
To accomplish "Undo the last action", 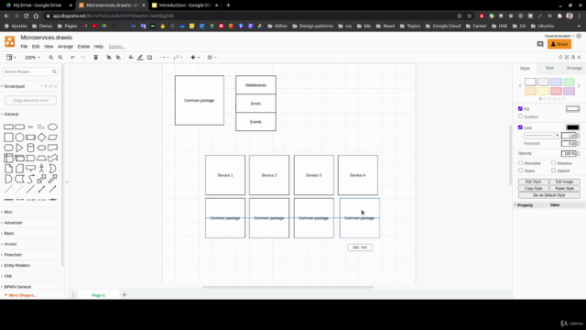I will tap(73, 58).
